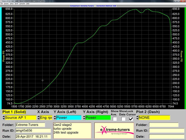The height and width of the screenshot is (140, 186).
Task: Click the crosshair cursor marker on the graph
Action: point(42,80)
